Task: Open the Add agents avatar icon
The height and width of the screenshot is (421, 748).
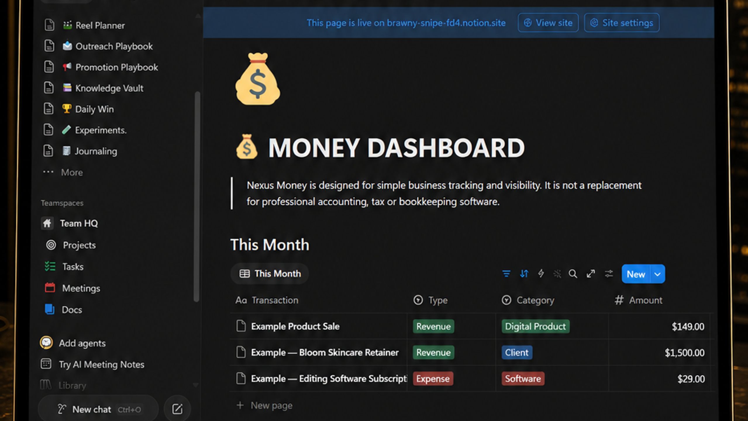Action: (x=46, y=343)
